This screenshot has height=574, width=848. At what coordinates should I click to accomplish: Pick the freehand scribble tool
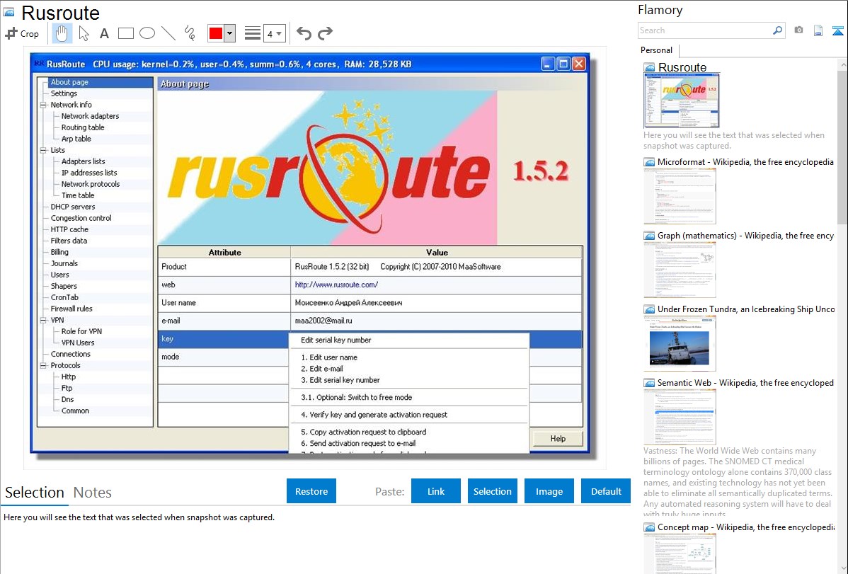[190, 33]
